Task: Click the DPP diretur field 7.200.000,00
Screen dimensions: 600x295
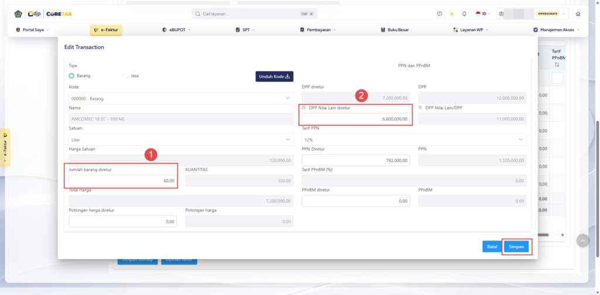Action: tap(356, 98)
